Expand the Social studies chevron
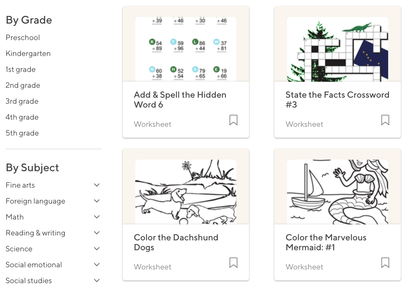414x287 pixels. pyautogui.click(x=97, y=281)
